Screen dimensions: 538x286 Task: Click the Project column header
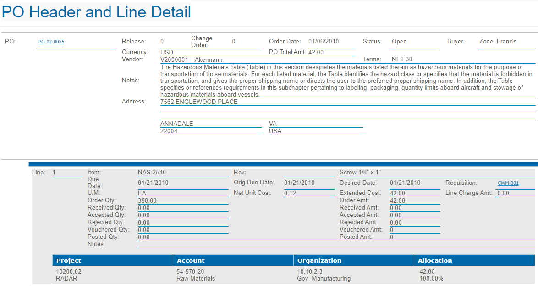click(x=68, y=260)
